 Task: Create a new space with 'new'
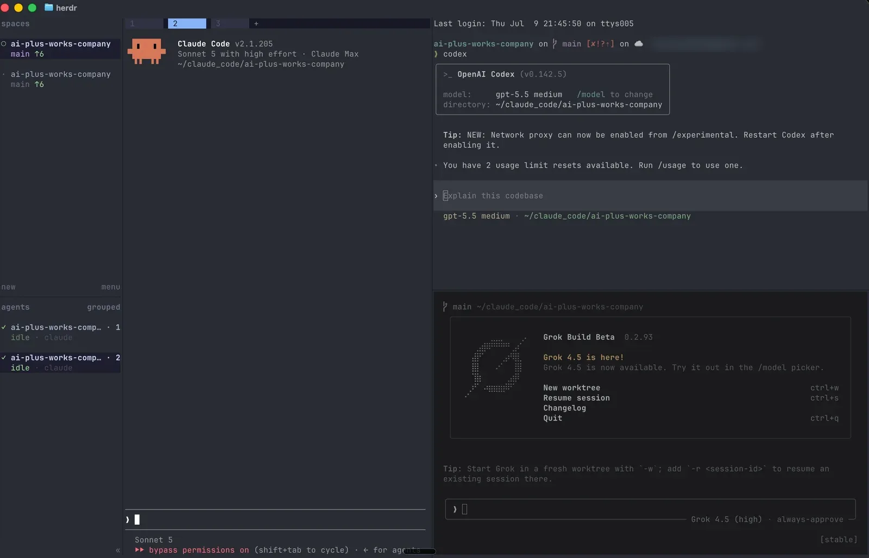[x=8, y=287]
